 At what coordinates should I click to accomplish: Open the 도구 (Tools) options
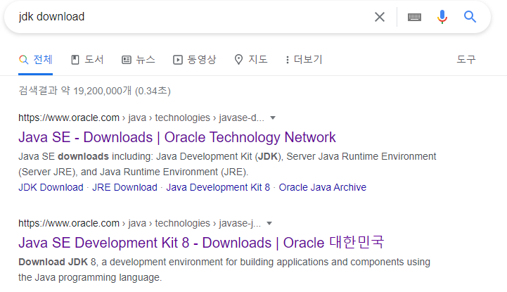click(466, 60)
